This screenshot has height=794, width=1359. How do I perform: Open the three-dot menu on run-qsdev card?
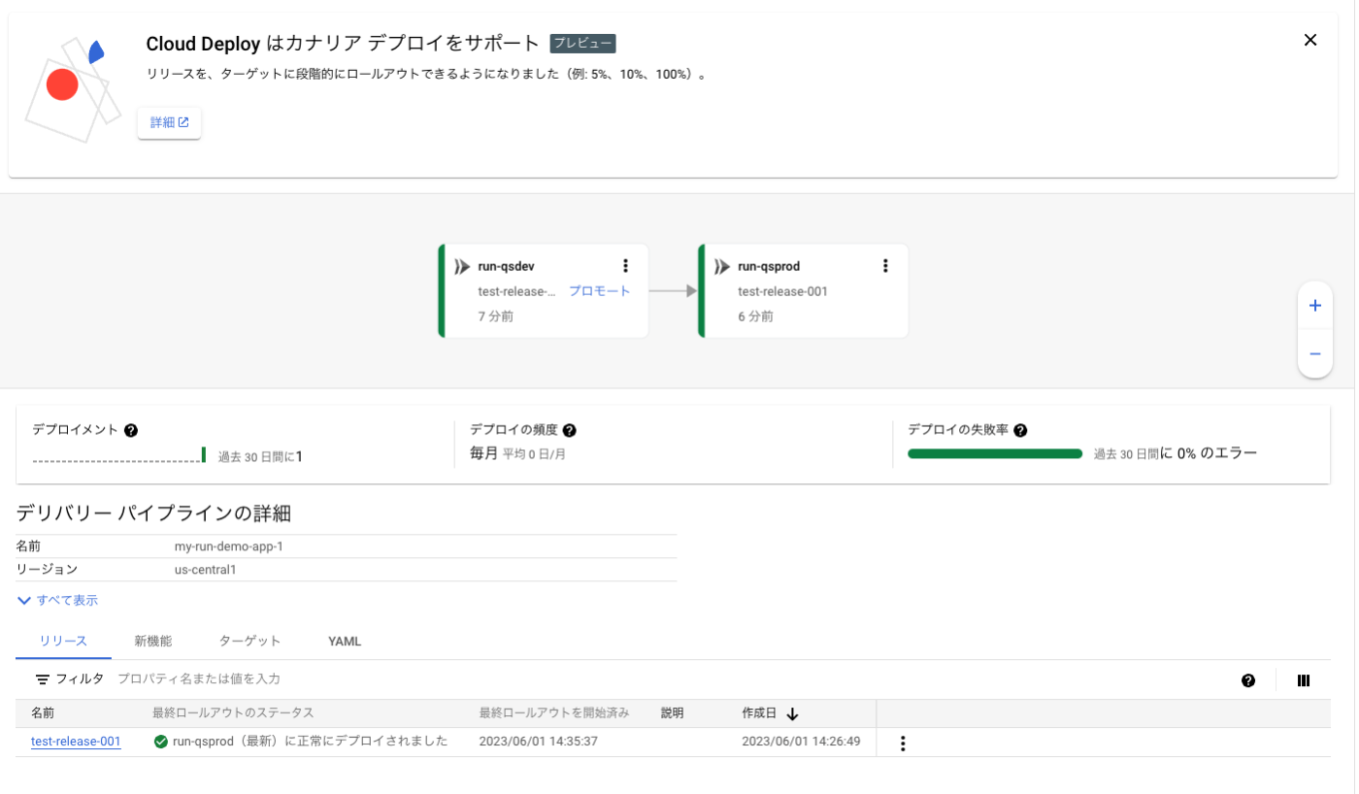pyautogui.click(x=625, y=266)
